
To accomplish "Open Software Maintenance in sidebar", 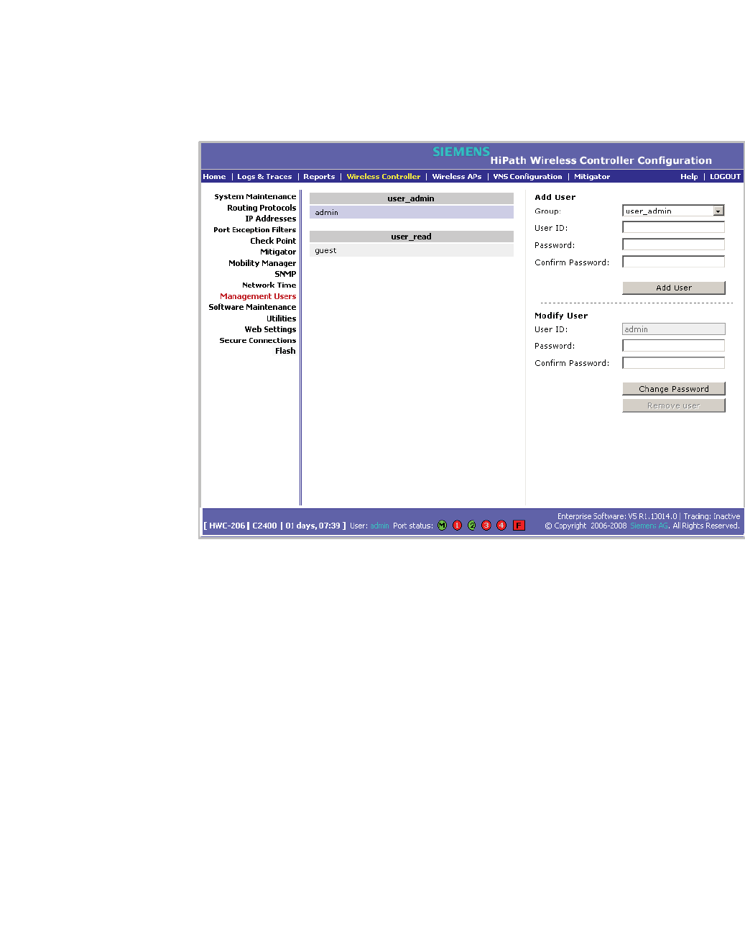I will pyautogui.click(x=252, y=307).
